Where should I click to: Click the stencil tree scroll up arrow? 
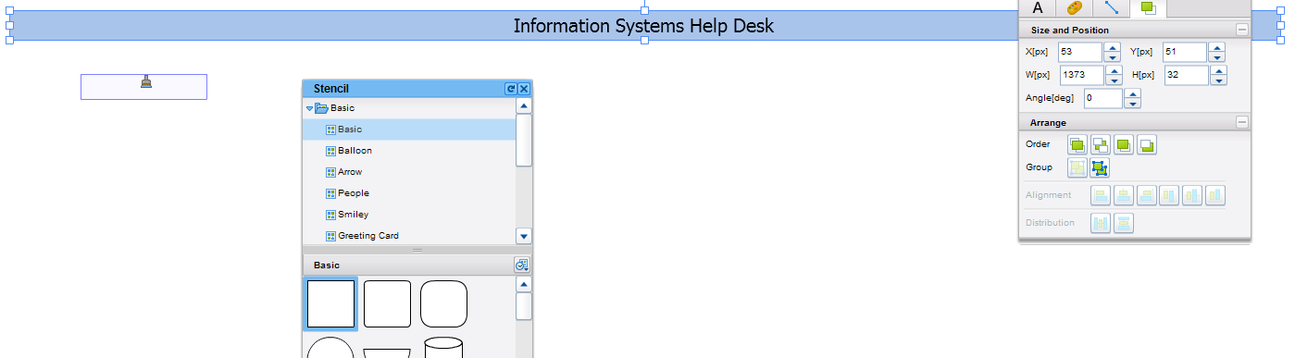[524, 105]
